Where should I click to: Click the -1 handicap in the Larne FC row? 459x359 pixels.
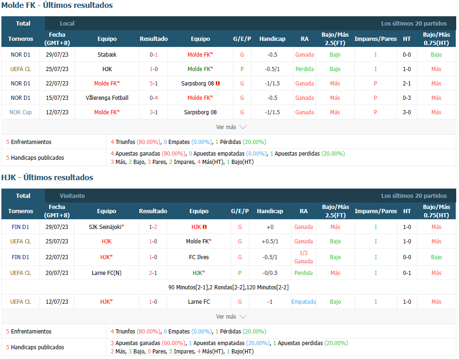point(270,301)
